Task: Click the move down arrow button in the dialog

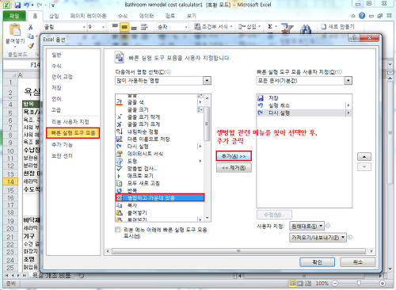Action: tap(364, 166)
